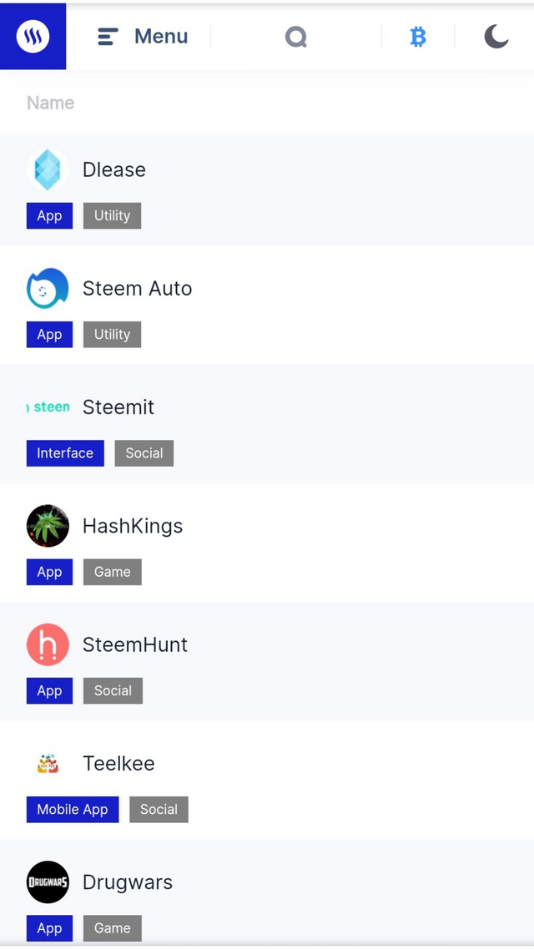The image size is (534, 950).
Task: Select the Interface tag under Steemit
Action: [65, 453]
